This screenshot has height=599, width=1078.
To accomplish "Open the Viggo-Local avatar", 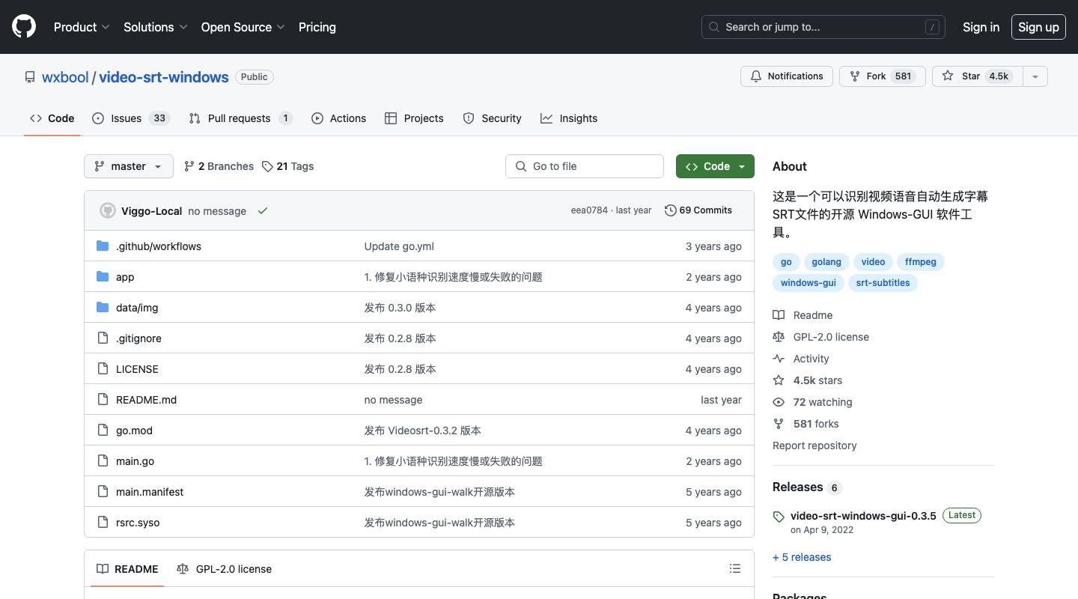I will pos(108,210).
